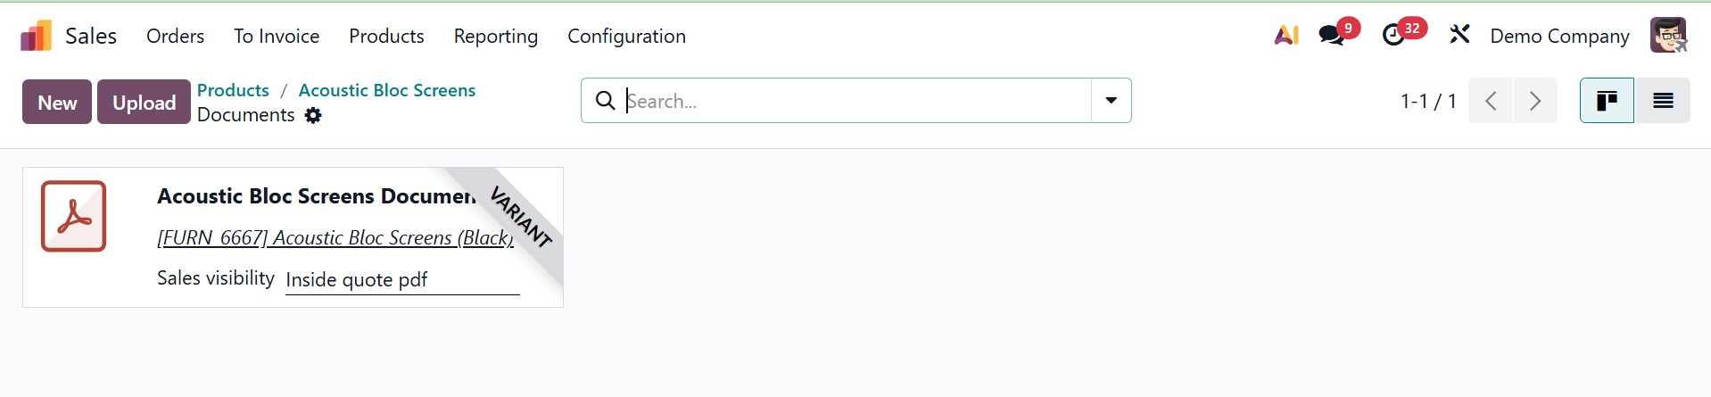Viewport: 1711px width, 397px height.
Task: Open the user avatar menu
Action: (x=1667, y=36)
